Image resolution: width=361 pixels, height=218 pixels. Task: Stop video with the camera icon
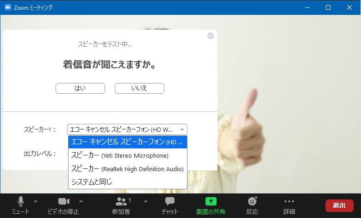coord(63,205)
